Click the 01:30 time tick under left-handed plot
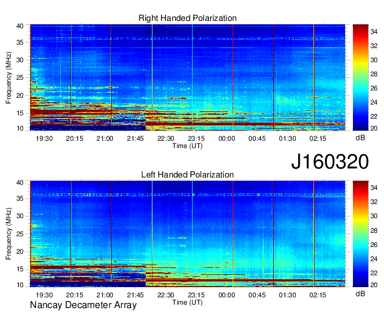Screen dimensions: 384x312 [287, 295]
